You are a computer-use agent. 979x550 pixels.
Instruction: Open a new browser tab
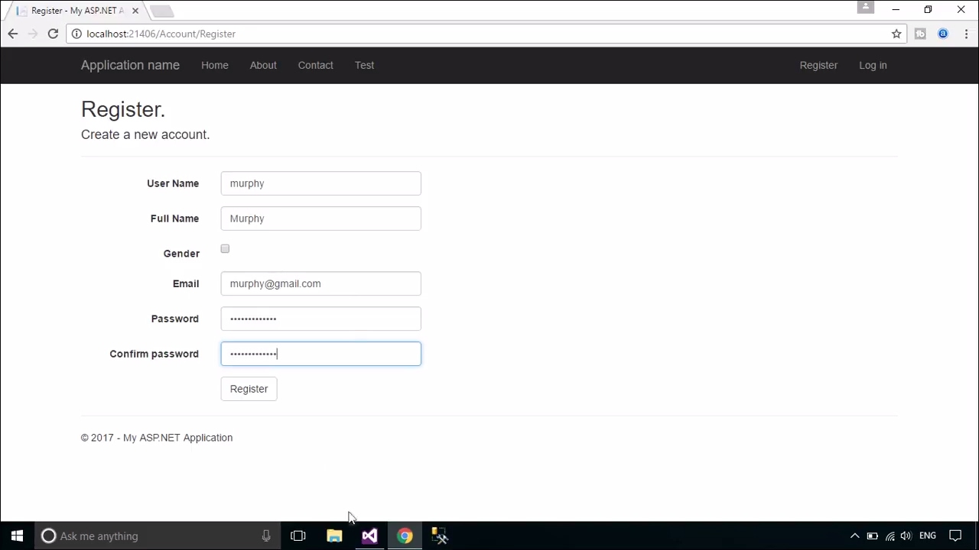click(161, 11)
